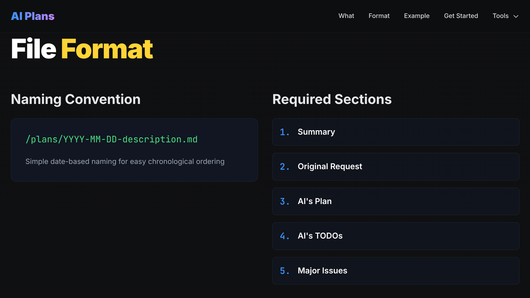Click the number 5 beside Major Issues
This screenshot has width=530, height=298.
click(x=284, y=271)
